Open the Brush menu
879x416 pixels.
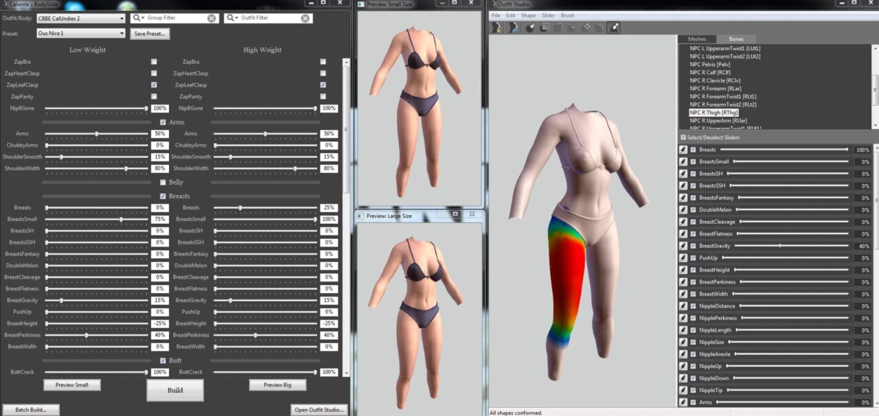click(x=568, y=15)
